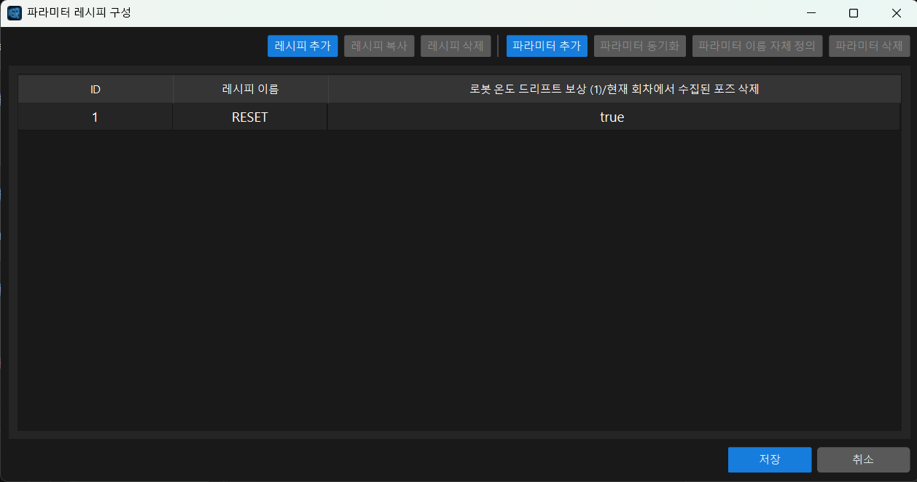This screenshot has width=917, height=482.
Task: Open 파라미터 이름 자체 정의
Action: point(757,45)
